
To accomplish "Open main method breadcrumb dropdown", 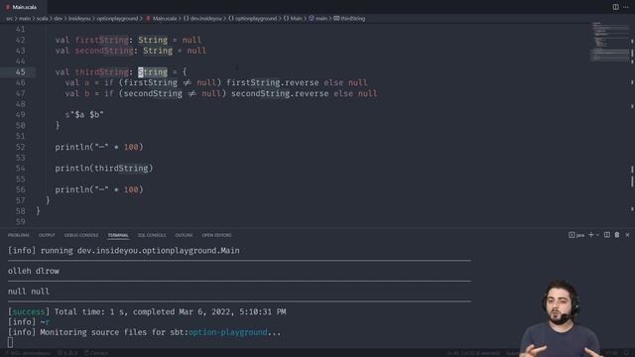I will click(x=318, y=18).
